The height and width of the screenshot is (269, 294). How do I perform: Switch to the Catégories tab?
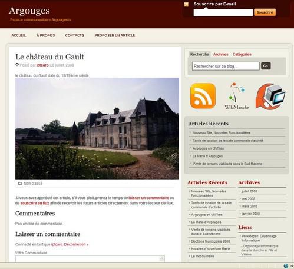(x=242, y=54)
